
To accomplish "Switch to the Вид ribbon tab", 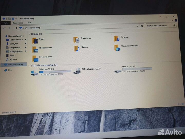I will coord(29,23).
